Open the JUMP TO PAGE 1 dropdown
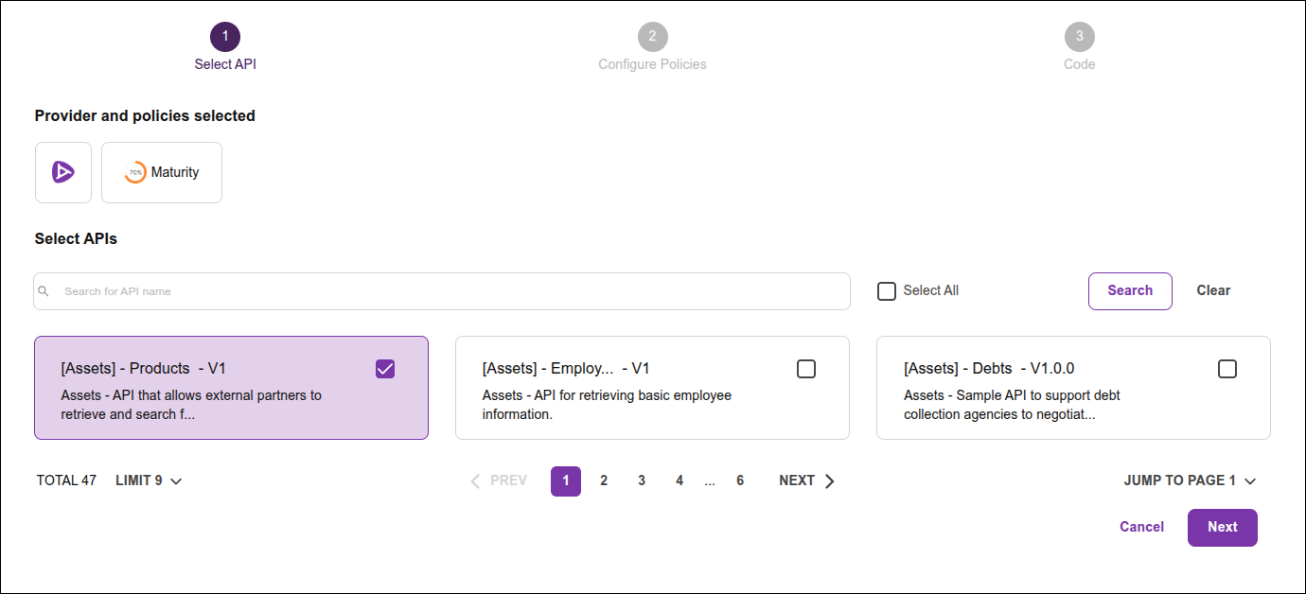1306x594 pixels. coord(1190,480)
